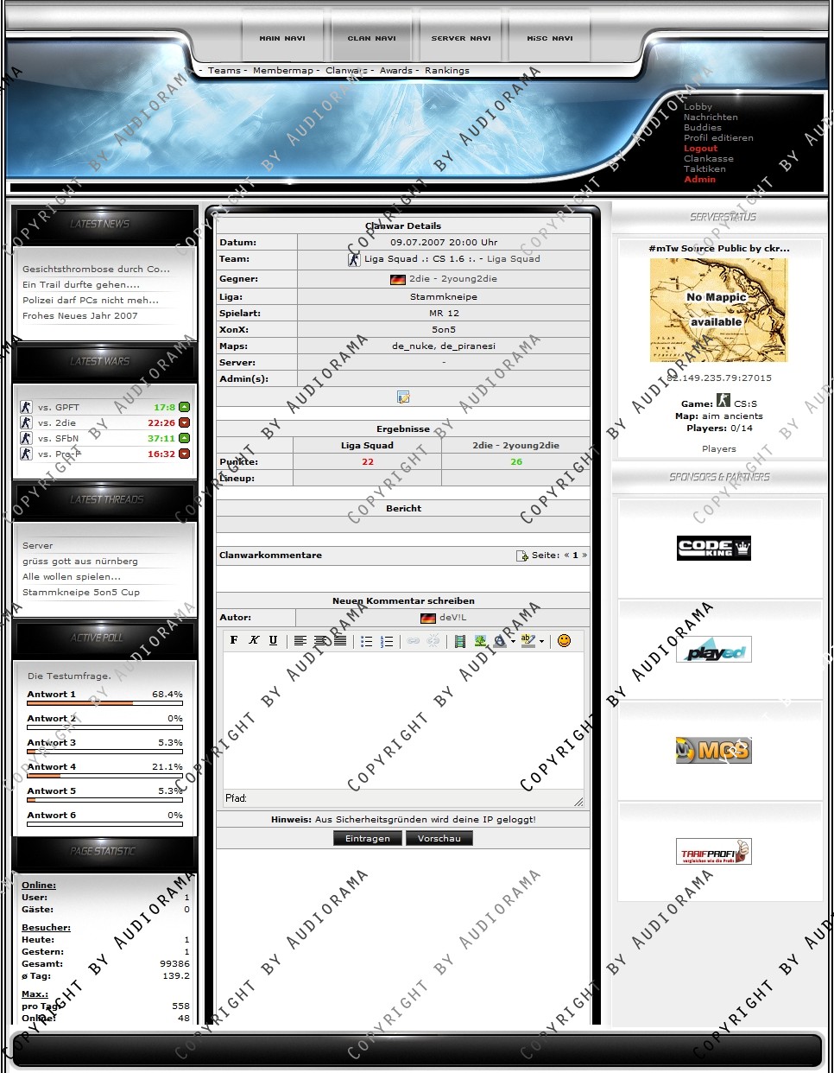Open the smiley emoticon picker
The width and height of the screenshot is (834, 1073).
pyautogui.click(x=564, y=640)
